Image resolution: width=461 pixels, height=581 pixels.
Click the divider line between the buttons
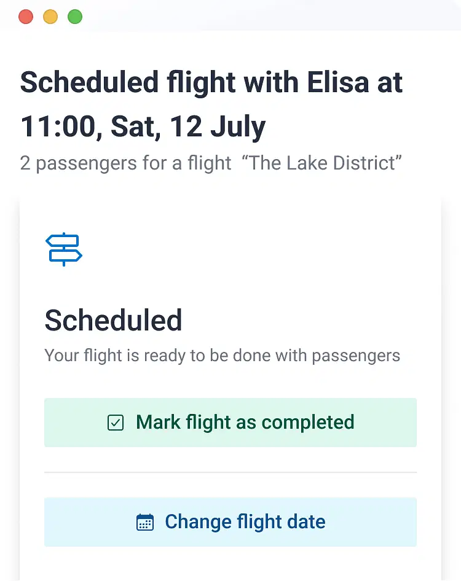tap(230, 472)
